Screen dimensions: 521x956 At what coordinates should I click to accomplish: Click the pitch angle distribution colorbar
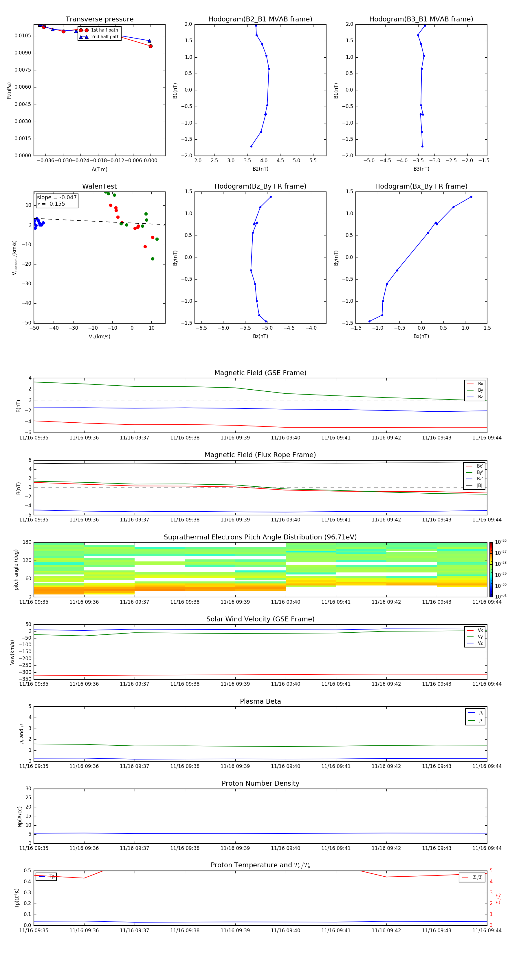[x=491, y=570]
